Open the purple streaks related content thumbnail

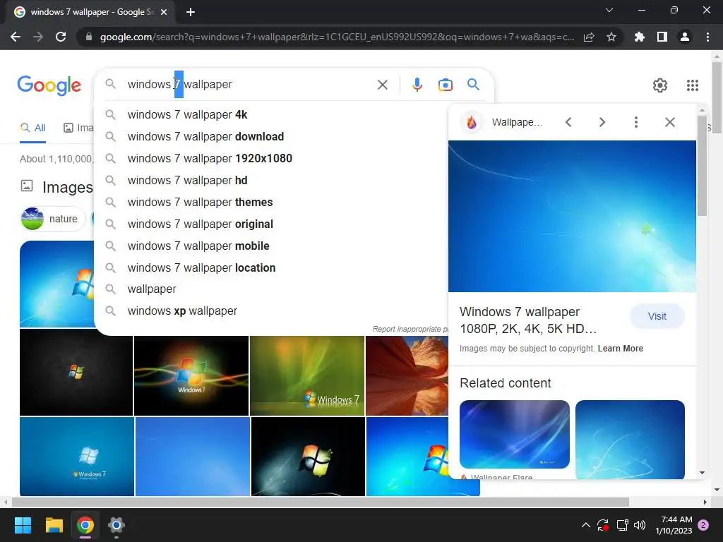point(515,434)
